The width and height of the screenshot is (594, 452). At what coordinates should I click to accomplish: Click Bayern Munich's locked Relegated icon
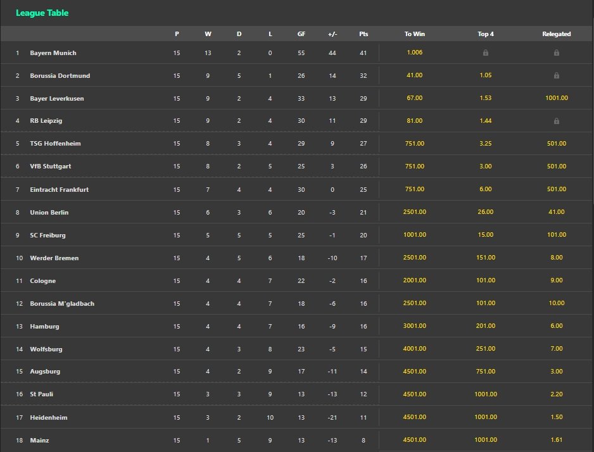556,53
